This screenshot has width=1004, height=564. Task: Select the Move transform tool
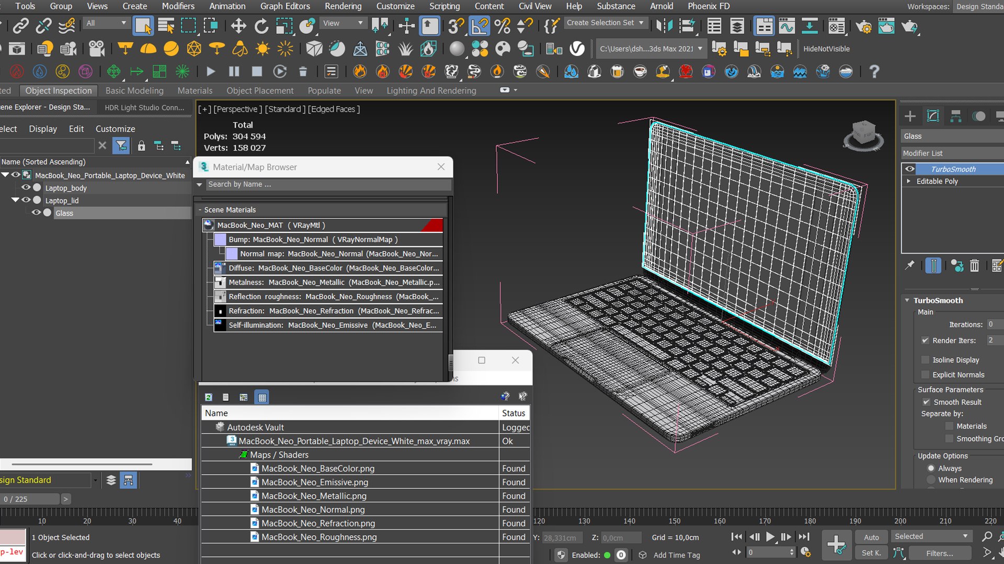238,26
